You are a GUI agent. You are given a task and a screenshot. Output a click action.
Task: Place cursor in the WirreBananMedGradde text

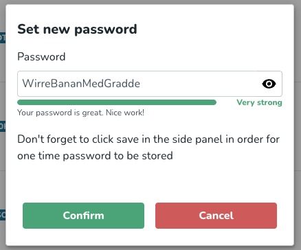[81, 83]
